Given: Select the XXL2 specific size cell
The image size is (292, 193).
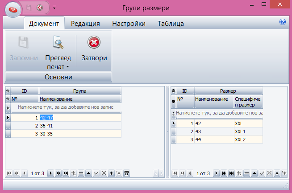Looking at the screenshot, I should (248, 140).
